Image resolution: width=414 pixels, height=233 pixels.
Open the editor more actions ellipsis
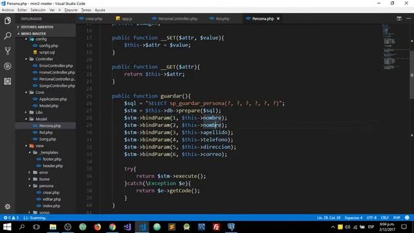pyautogui.click(x=408, y=19)
